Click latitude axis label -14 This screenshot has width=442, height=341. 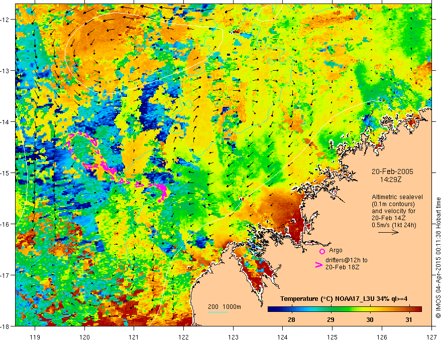click(x=5, y=121)
